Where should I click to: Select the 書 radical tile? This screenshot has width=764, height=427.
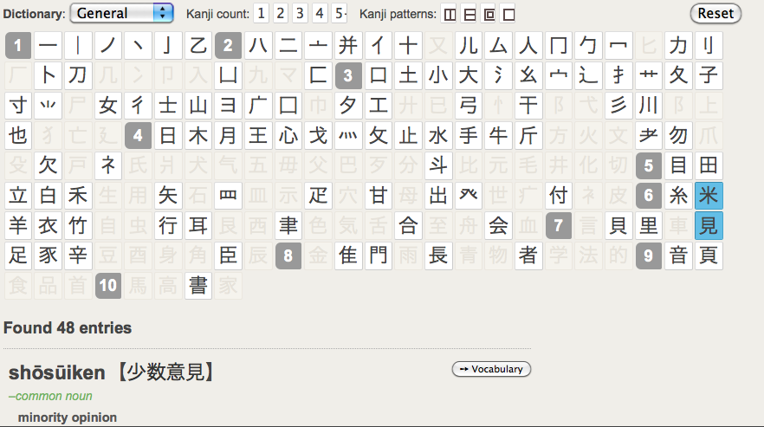tap(198, 286)
